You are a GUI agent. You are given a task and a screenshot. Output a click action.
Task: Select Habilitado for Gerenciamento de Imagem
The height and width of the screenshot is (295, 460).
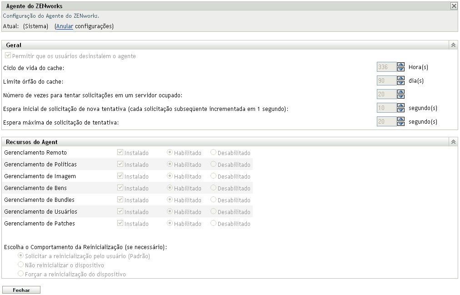[x=170, y=175]
